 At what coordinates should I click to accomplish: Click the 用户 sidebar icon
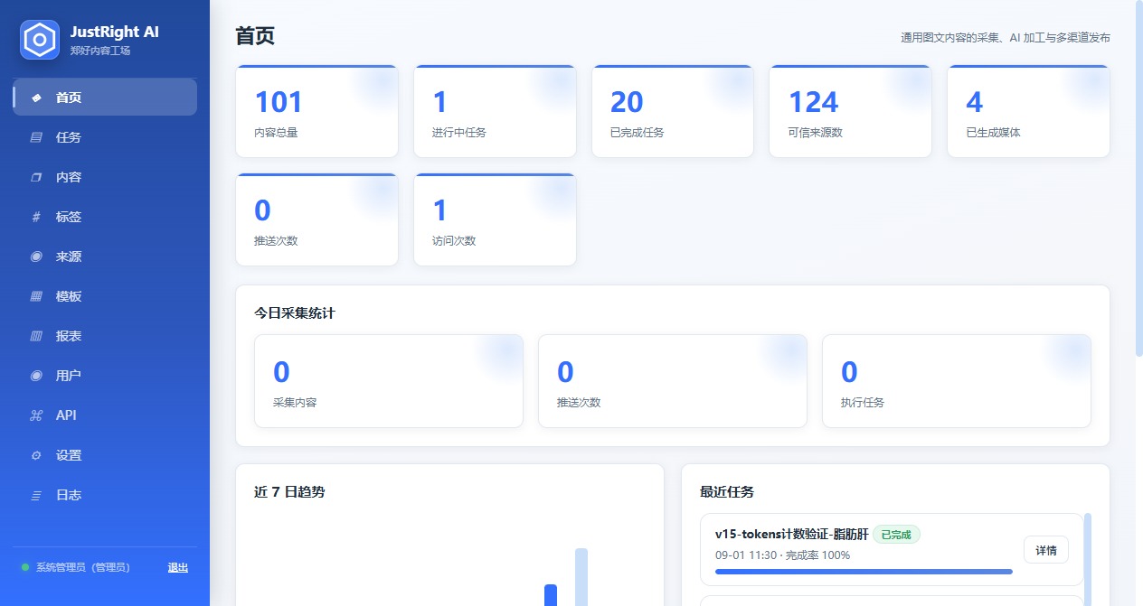coord(36,376)
